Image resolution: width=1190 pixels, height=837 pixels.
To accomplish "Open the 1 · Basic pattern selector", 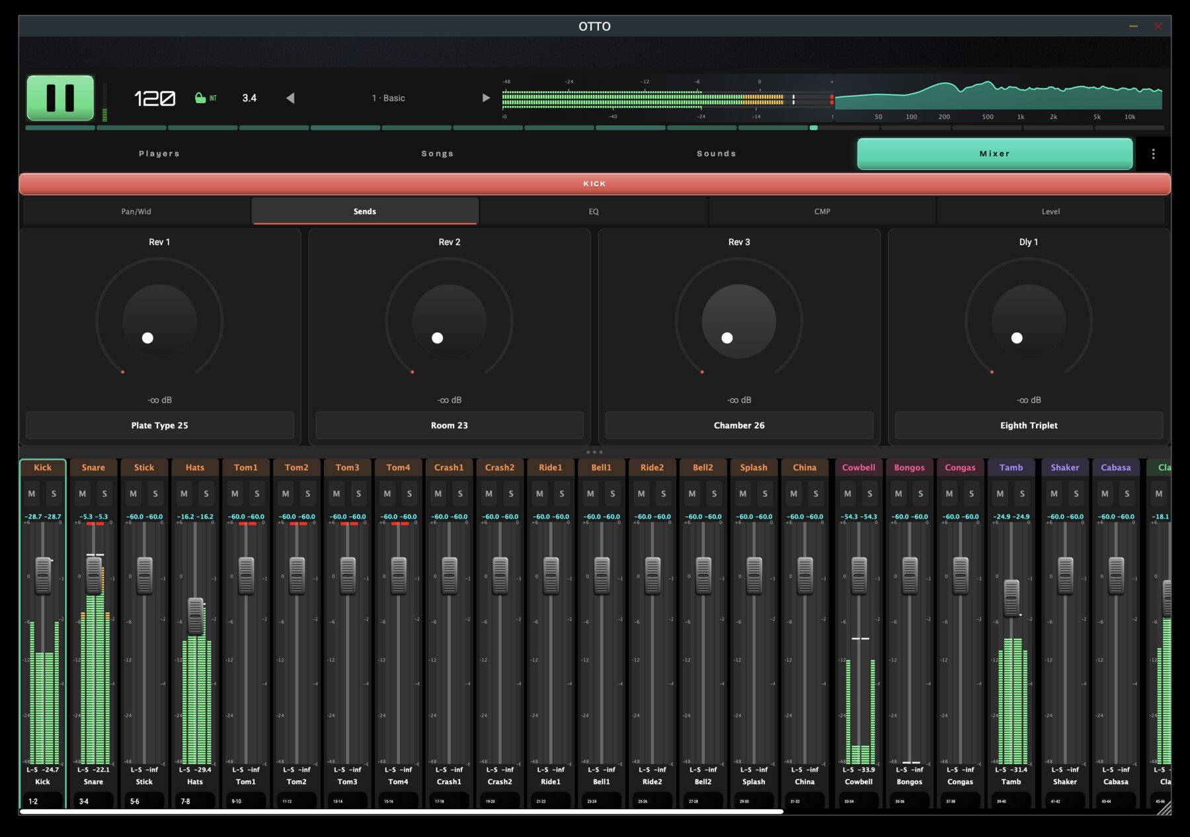I will click(x=388, y=98).
